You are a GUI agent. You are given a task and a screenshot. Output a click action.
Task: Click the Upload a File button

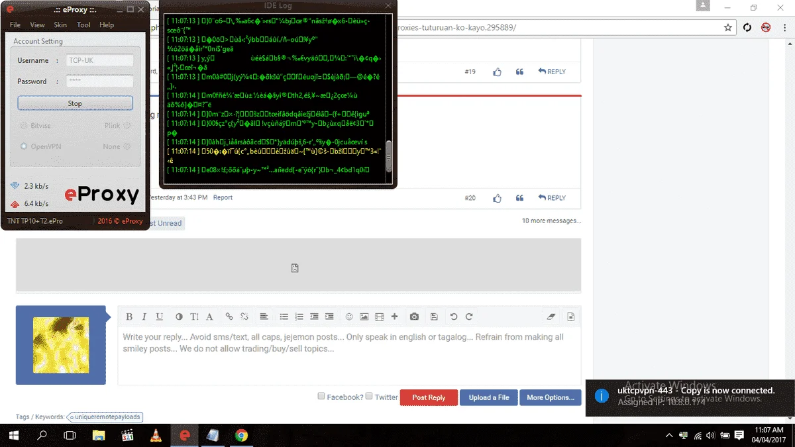pos(489,397)
